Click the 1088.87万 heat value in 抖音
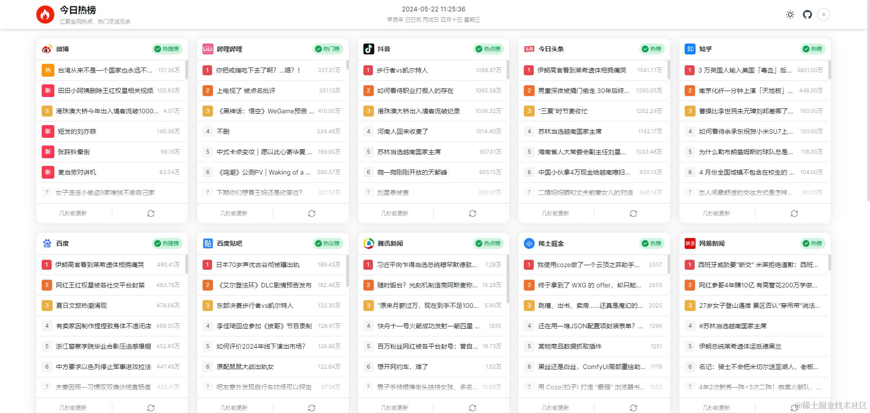The height and width of the screenshot is (413, 870). coord(488,70)
